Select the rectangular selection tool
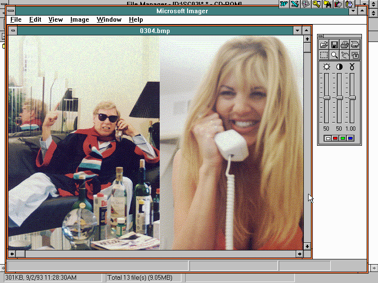The width and height of the screenshot is (378, 283). [x=324, y=55]
